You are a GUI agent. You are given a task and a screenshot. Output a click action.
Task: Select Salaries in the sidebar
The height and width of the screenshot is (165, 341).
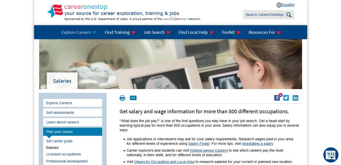52,148
